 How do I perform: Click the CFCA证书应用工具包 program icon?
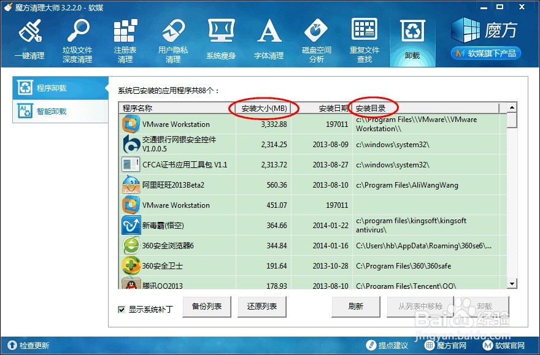click(x=131, y=164)
